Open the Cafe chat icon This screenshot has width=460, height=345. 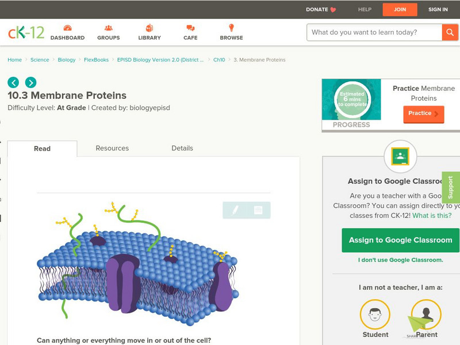(x=190, y=28)
